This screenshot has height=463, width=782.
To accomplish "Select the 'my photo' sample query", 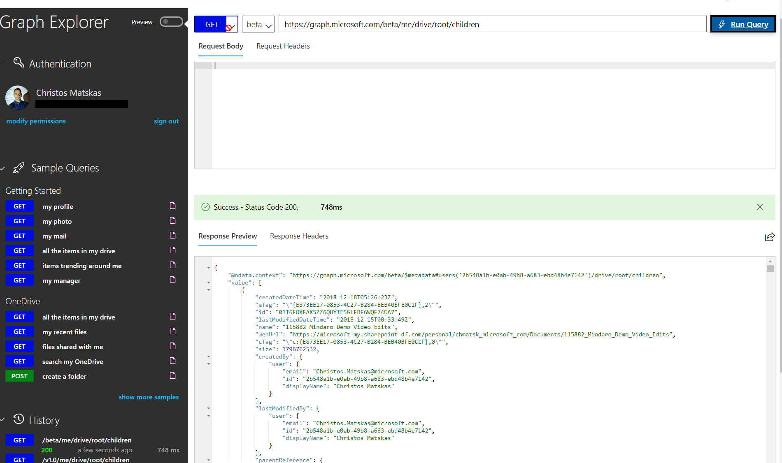I will coord(57,221).
